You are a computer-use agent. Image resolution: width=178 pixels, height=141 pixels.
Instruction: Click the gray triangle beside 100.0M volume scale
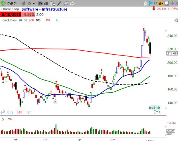click(166, 127)
